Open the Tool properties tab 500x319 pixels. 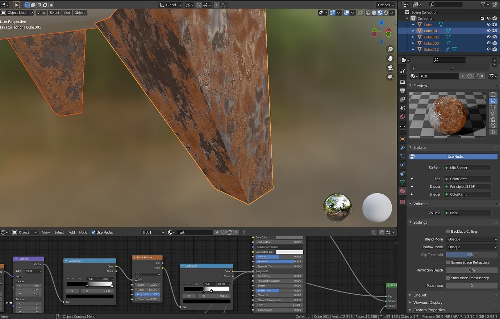403,71
